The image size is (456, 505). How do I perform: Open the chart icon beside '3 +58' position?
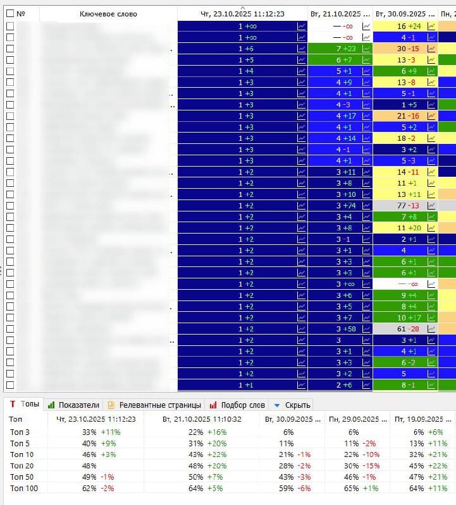(x=366, y=329)
